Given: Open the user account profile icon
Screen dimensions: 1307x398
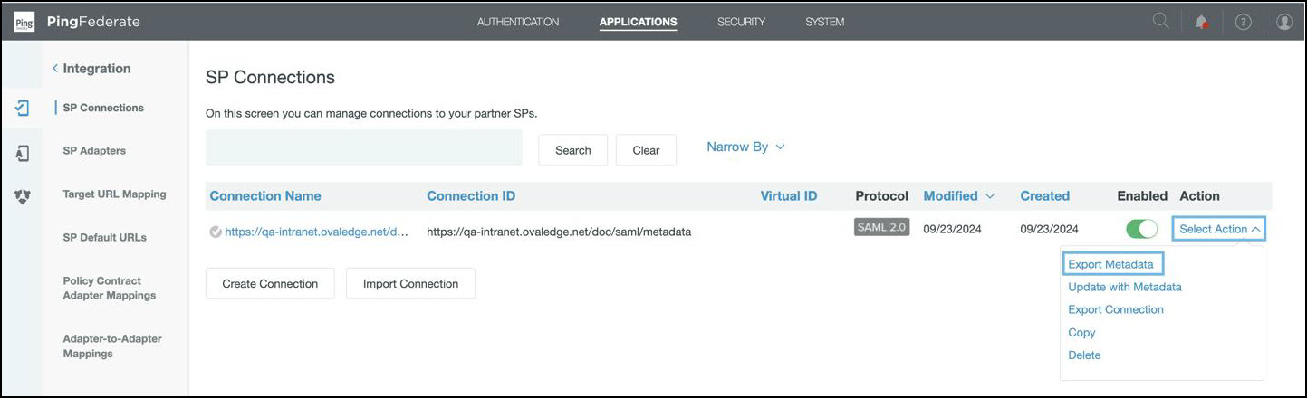Looking at the screenshot, I should (x=1283, y=23).
